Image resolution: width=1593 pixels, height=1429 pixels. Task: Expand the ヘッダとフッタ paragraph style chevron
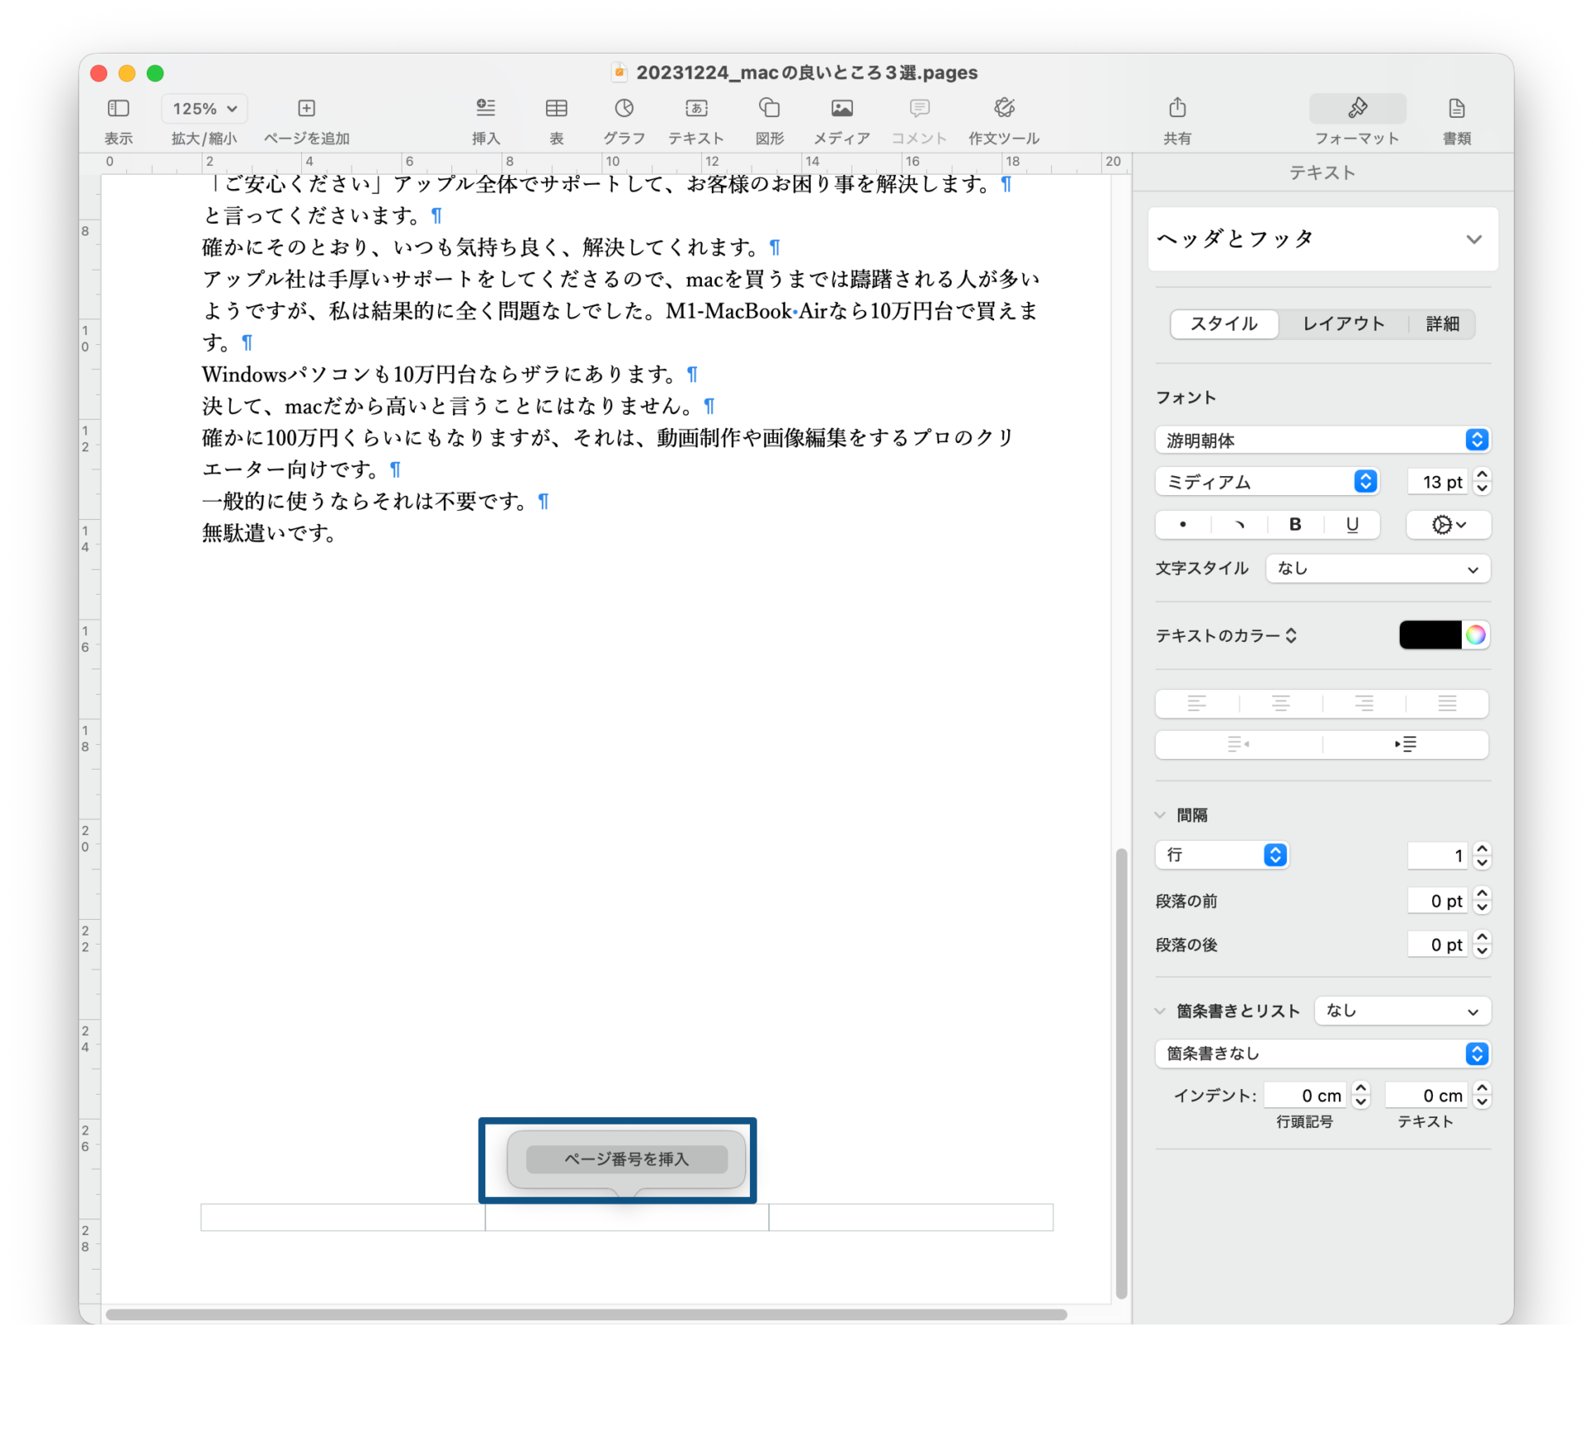point(1474,240)
